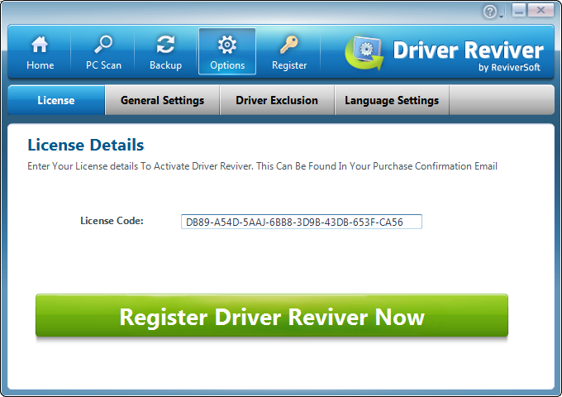Screen dimensions: 562x397
Task: Switch to the License tab
Action: (56, 100)
